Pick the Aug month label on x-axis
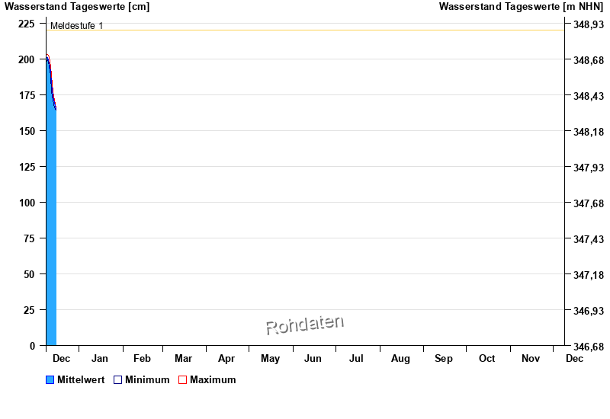 pyautogui.click(x=400, y=359)
